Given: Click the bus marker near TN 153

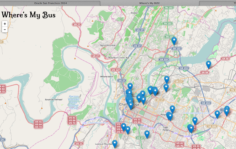Looking at the screenshot, I should pyautogui.click(x=174, y=41).
